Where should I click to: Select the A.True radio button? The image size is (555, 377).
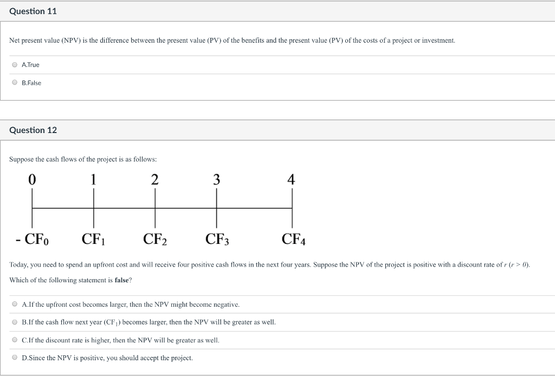point(14,64)
